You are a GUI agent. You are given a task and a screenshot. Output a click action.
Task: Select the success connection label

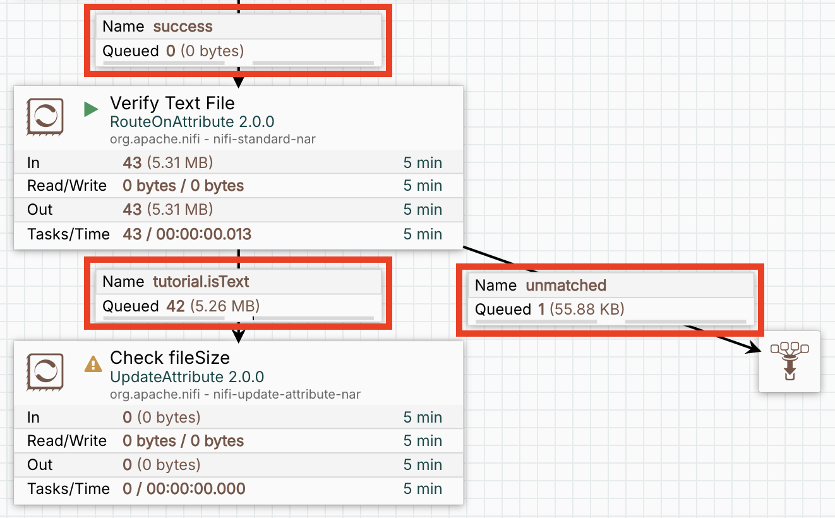coord(183,27)
